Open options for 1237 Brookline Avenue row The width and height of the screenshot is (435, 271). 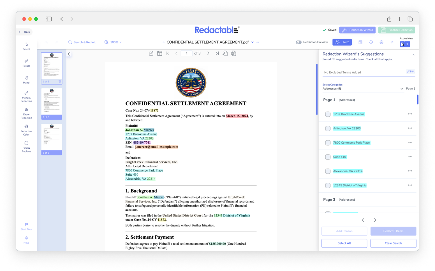(x=410, y=114)
